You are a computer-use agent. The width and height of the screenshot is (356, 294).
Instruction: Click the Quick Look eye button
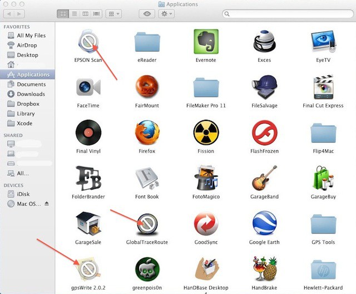(147, 13)
